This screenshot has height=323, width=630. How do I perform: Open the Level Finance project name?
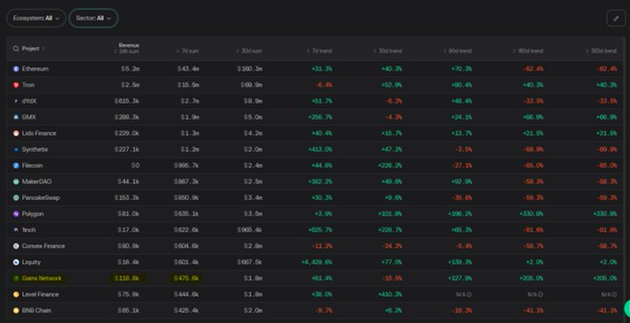(x=40, y=294)
